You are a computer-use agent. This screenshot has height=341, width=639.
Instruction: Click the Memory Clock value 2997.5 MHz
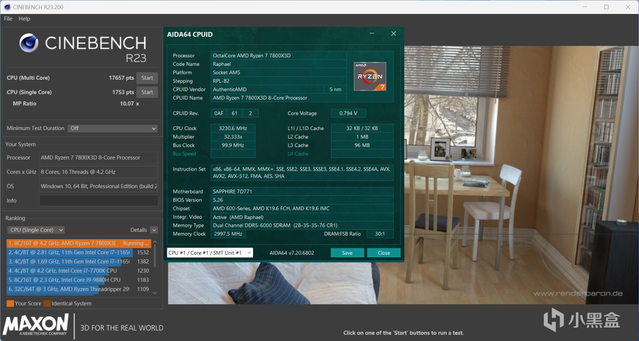pos(228,234)
